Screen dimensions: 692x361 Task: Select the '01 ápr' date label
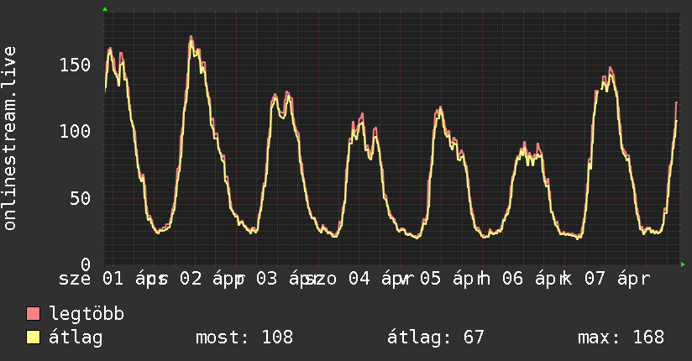pos(133,279)
